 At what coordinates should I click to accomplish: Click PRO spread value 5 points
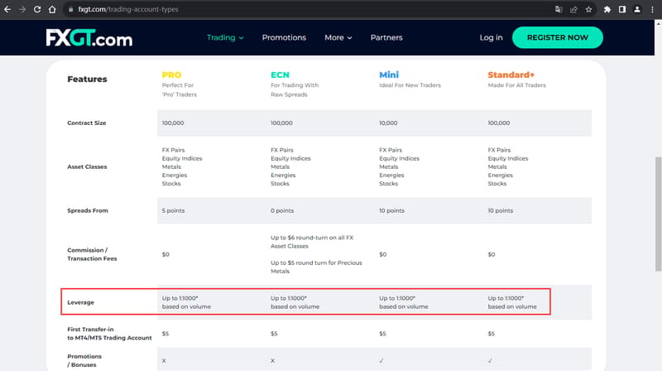point(173,210)
